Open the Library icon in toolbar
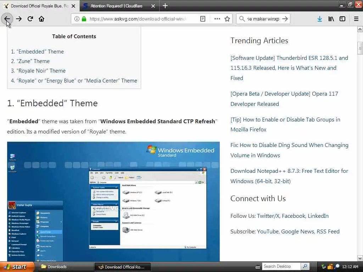 tap(331, 19)
